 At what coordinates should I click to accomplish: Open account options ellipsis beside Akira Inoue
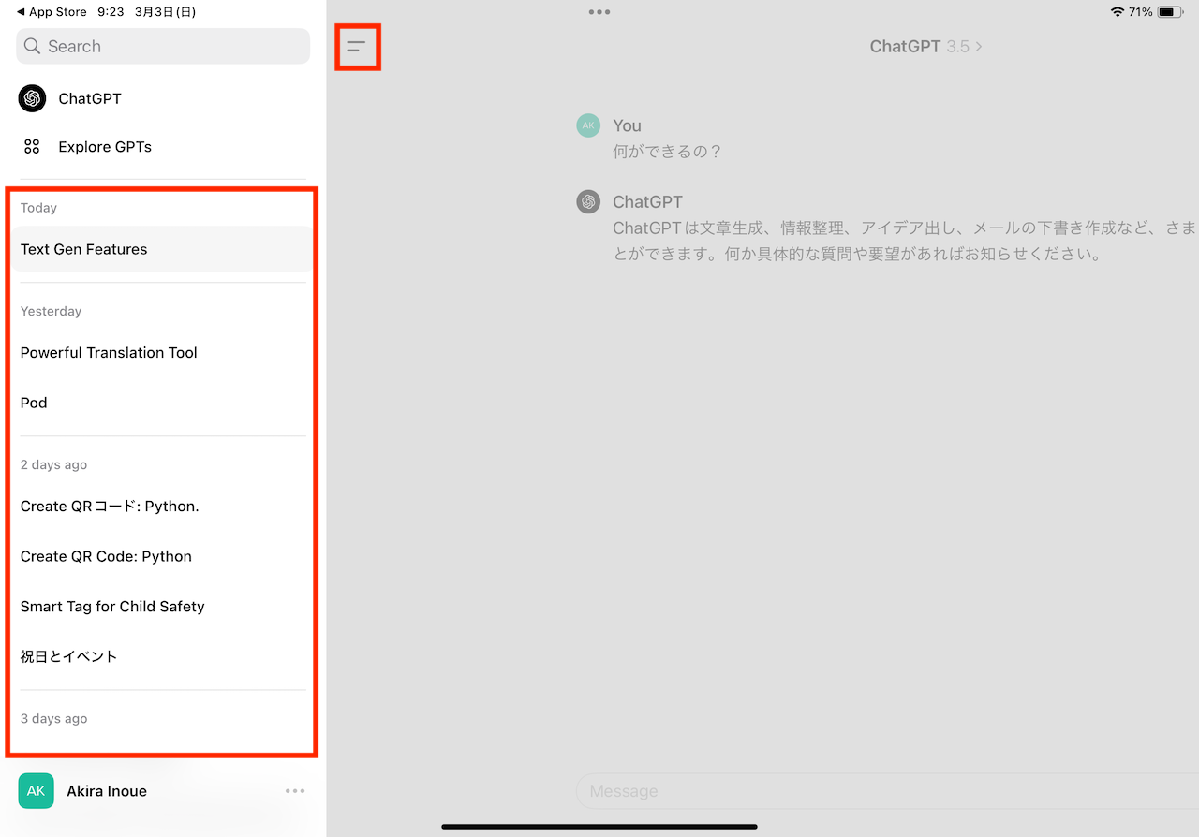tap(295, 791)
